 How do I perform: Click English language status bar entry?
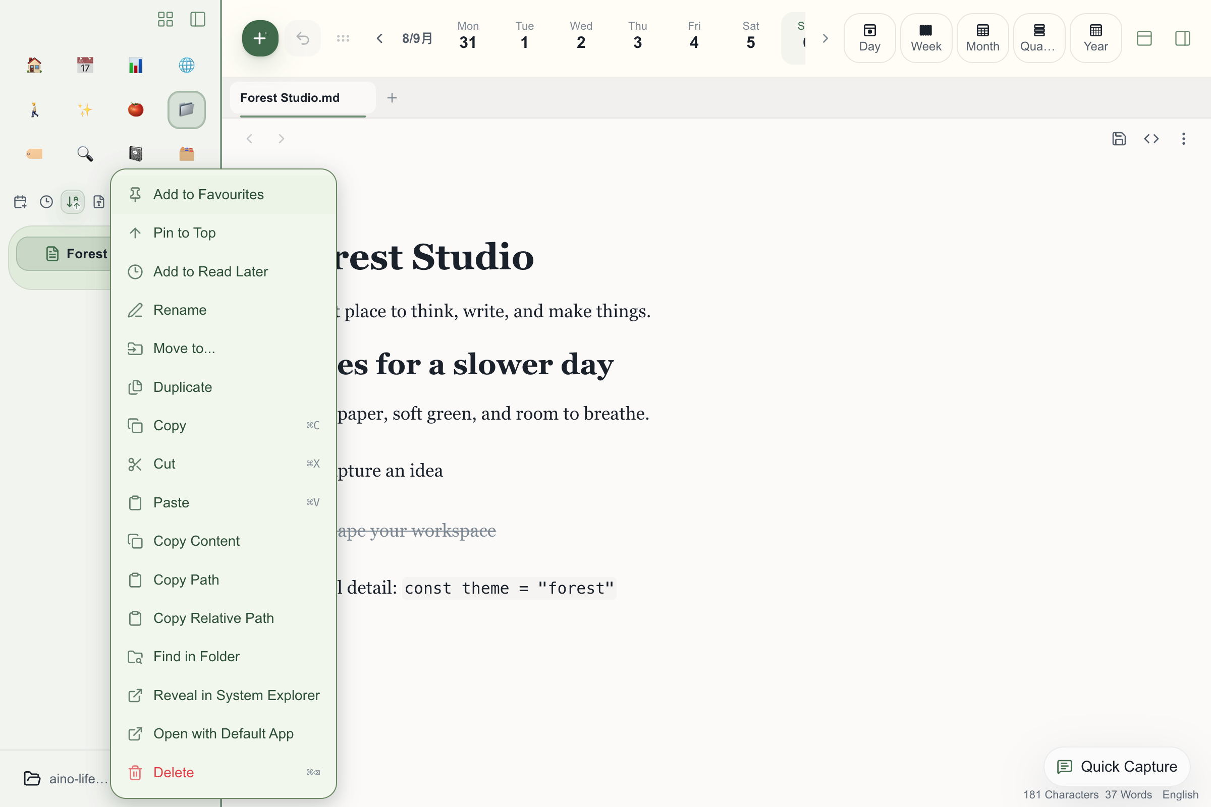(1180, 795)
